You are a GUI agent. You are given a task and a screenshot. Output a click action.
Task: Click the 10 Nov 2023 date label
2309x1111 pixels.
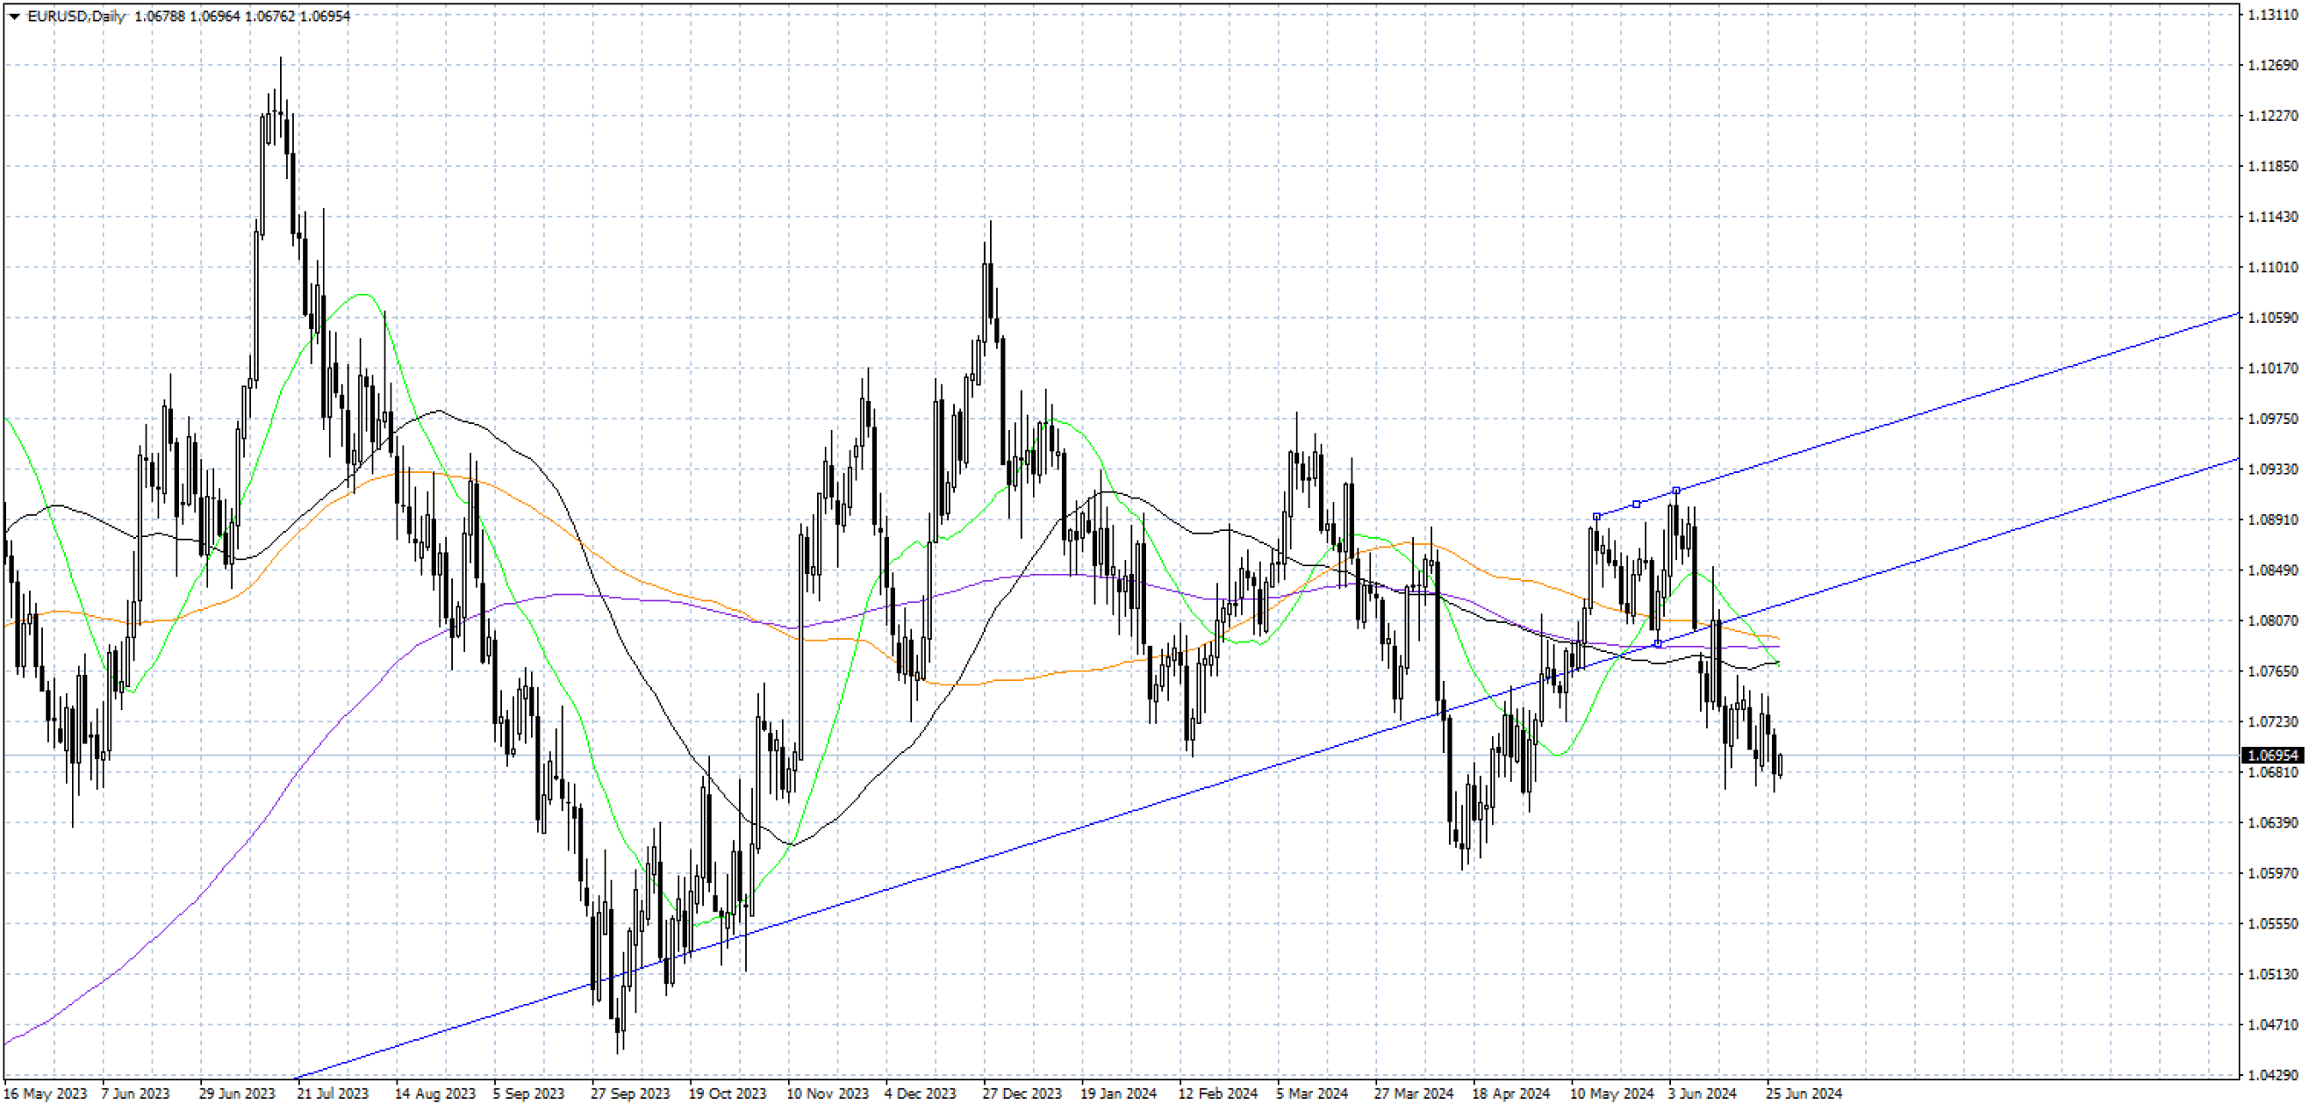(x=826, y=1093)
